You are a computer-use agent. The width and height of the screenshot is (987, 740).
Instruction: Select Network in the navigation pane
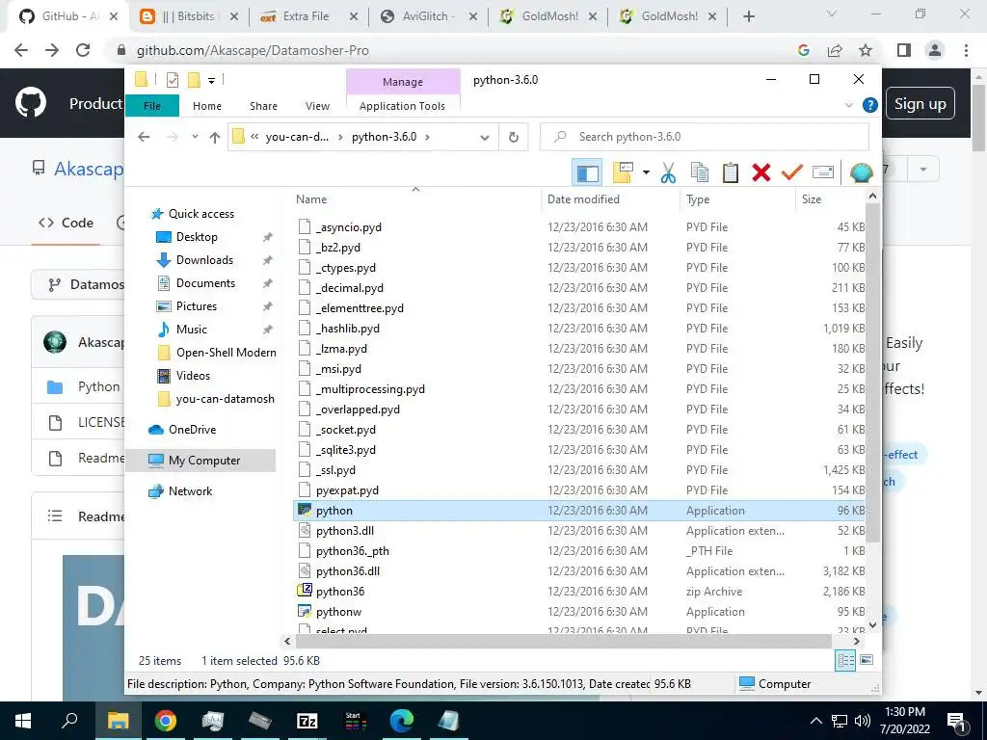[190, 490]
